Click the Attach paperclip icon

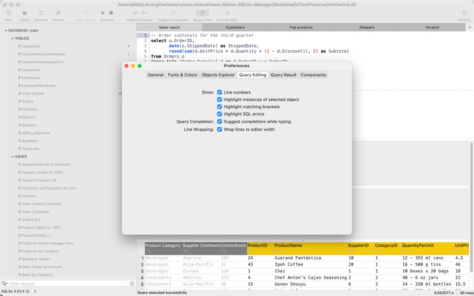coord(58,13)
